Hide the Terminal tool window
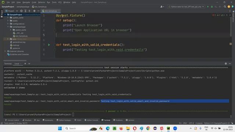235x132 pixels. pos(230,63)
